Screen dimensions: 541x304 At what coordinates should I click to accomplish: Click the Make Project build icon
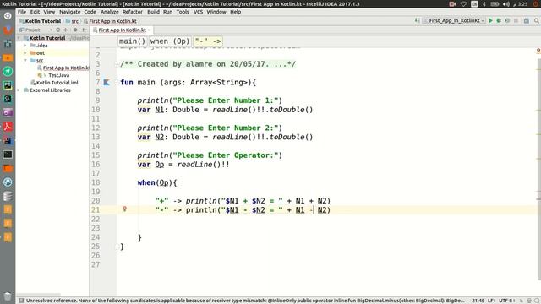(x=417, y=20)
